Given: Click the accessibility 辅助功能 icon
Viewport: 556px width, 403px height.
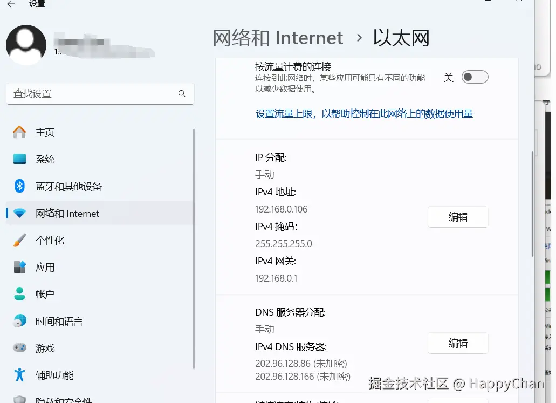Looking at the screenshot, I should [x=19, y=374].
